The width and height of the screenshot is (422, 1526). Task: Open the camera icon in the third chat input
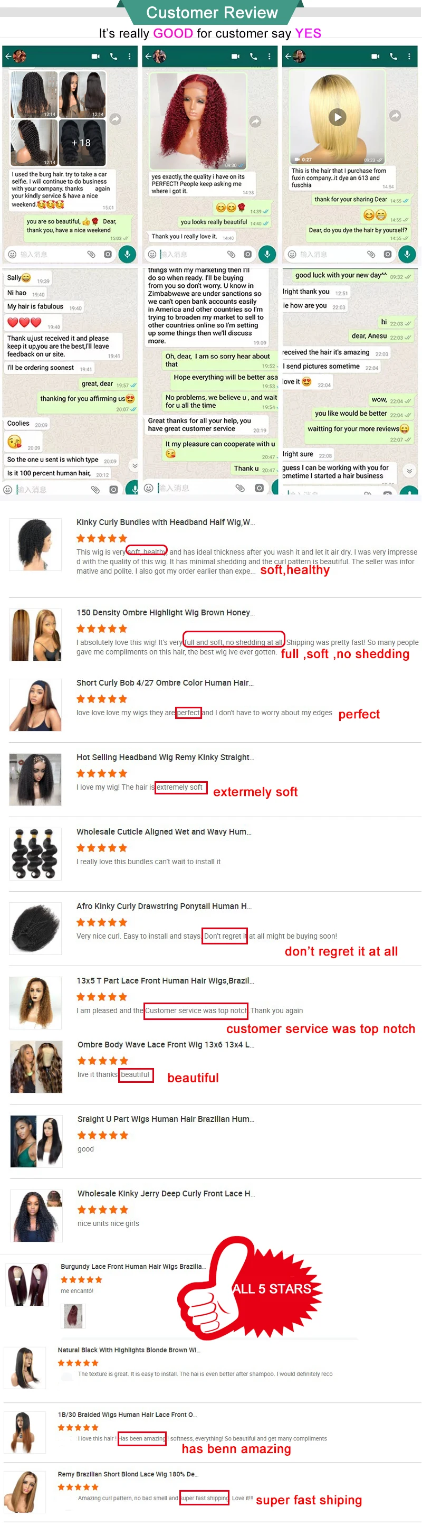pos(388,254)
